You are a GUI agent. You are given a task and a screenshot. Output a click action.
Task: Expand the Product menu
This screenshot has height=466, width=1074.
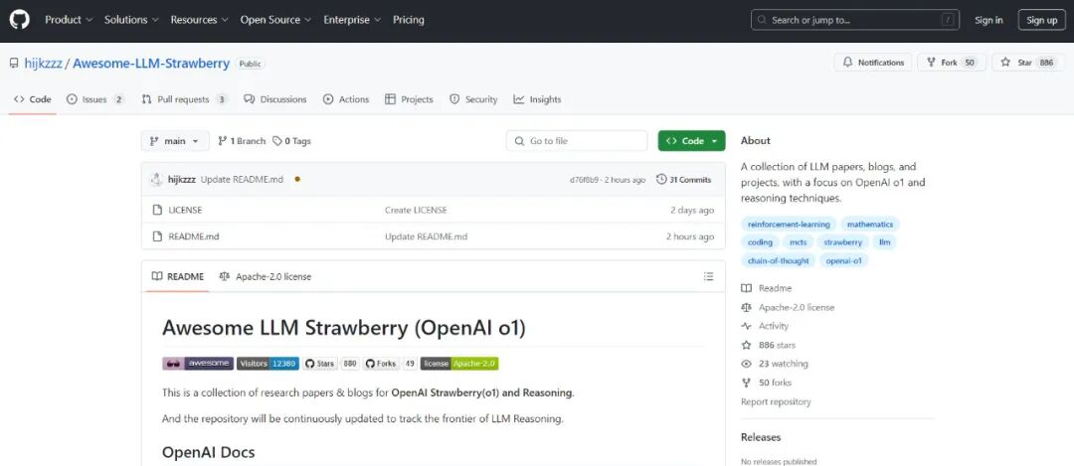click(x=69, y=20)
